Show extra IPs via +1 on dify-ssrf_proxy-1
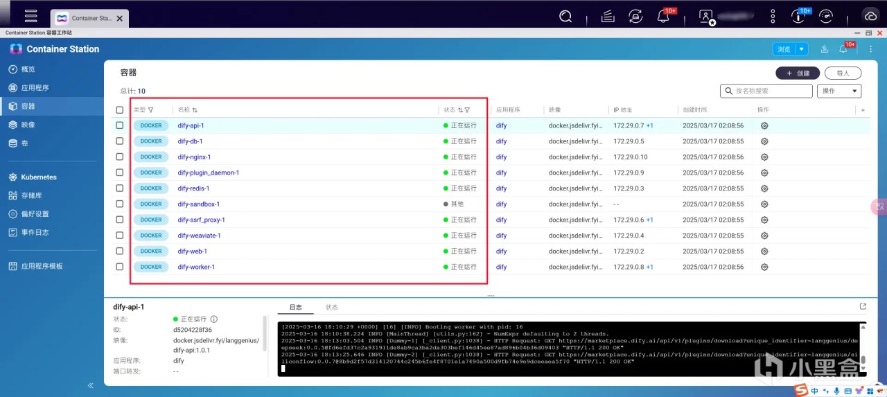The height and width of the screenshot is (397, 887). [650, 220]
